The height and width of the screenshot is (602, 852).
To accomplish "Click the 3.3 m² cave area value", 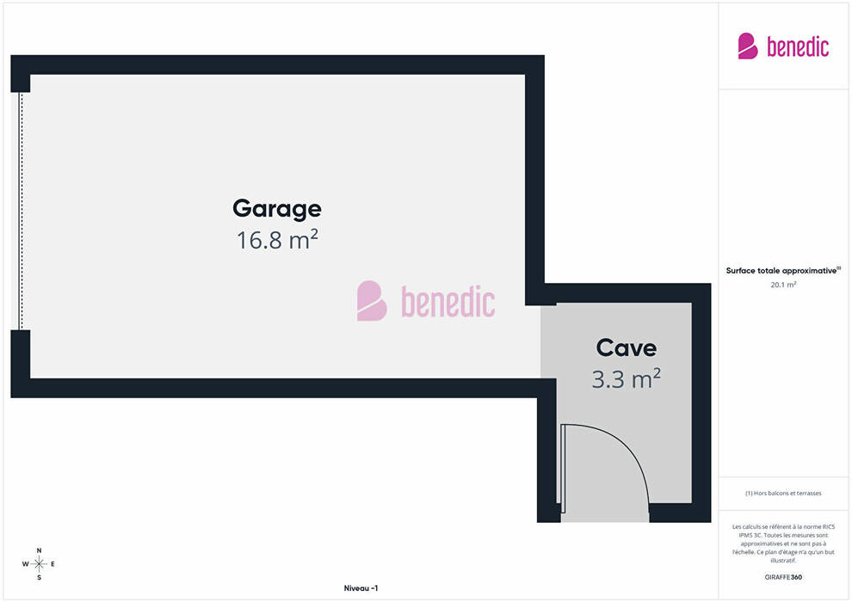I will 626,378.
